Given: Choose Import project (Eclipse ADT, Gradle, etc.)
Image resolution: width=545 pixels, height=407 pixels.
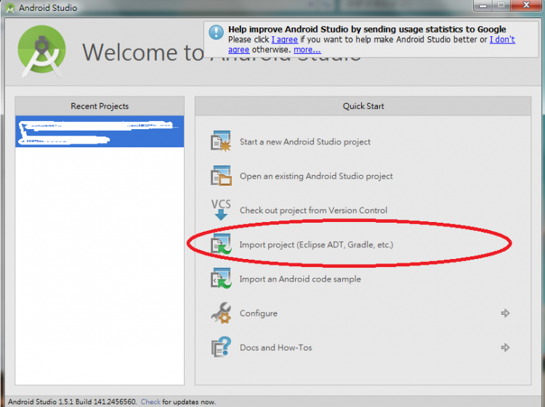Looking at the screenshot, I should [316, 244].
